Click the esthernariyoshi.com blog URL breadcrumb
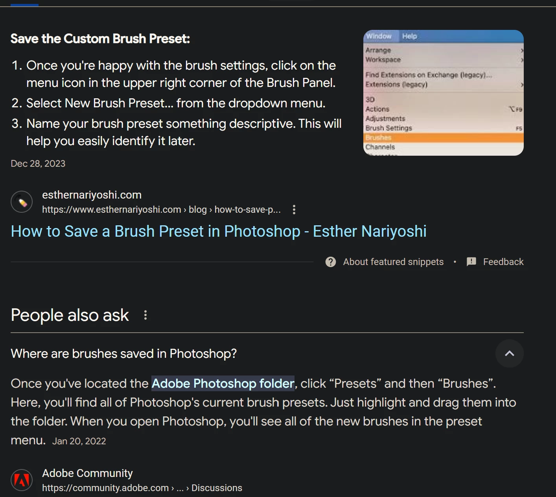Viewport: 556px width, 497px height. [161, 210]
